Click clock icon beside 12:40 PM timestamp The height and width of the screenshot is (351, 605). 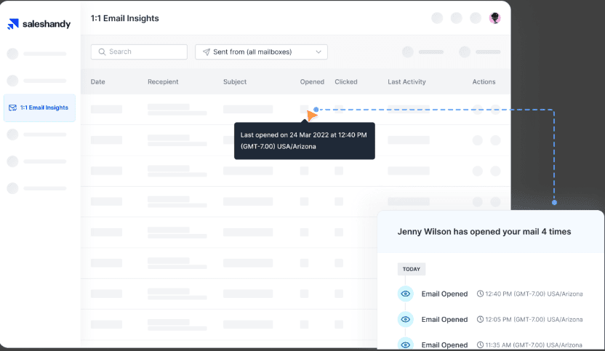click(x=480, y=294)
